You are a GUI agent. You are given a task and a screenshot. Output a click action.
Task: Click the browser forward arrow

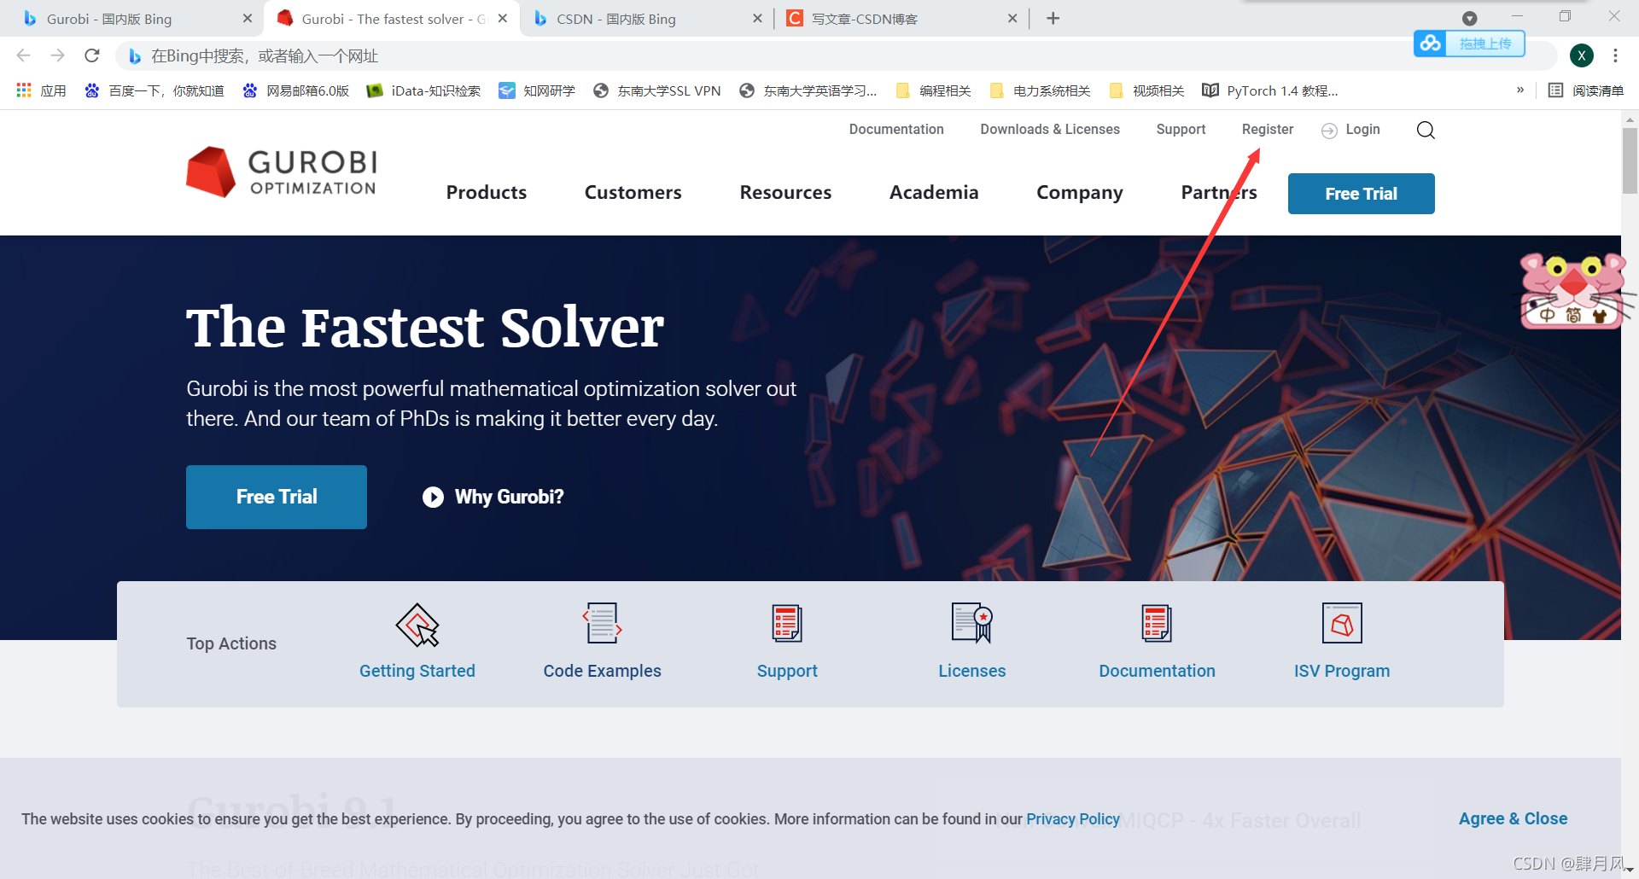(57, 55)
